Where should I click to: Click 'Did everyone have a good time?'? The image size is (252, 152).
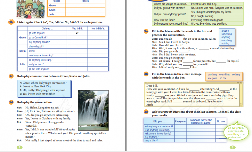click(171, 24)
